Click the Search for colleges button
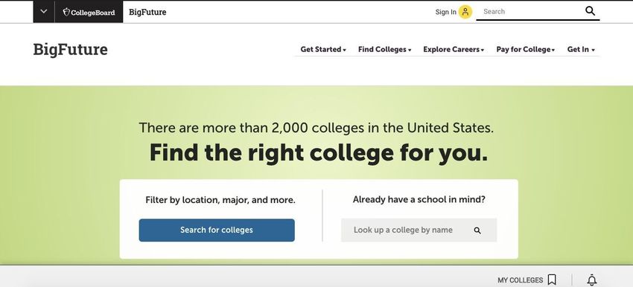Image resolution: width=633 pixels, height=287 pixels. tap(217, 230)
